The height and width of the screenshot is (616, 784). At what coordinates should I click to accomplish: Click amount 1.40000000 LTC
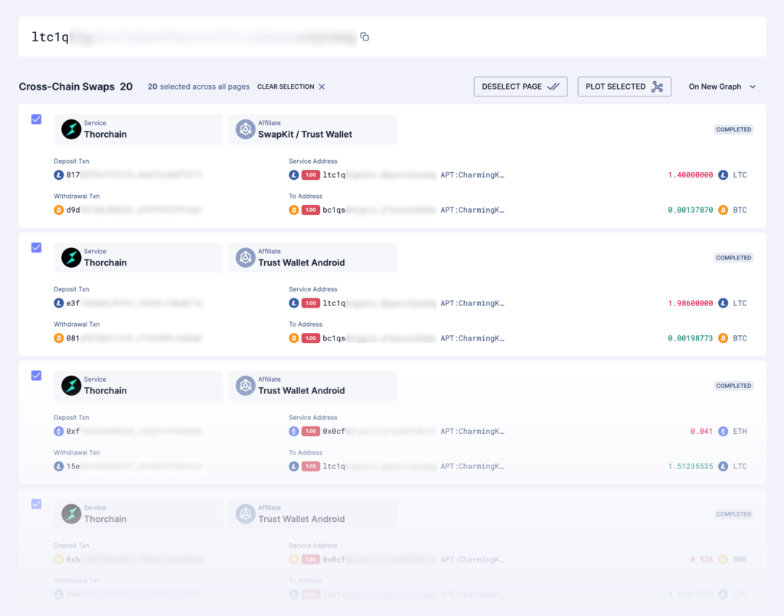click(690, 175)
